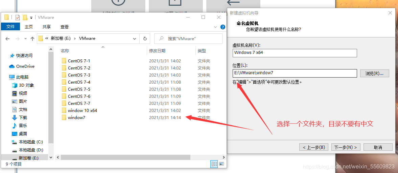Select the CentOS 7-2 folder

point(79,68)
